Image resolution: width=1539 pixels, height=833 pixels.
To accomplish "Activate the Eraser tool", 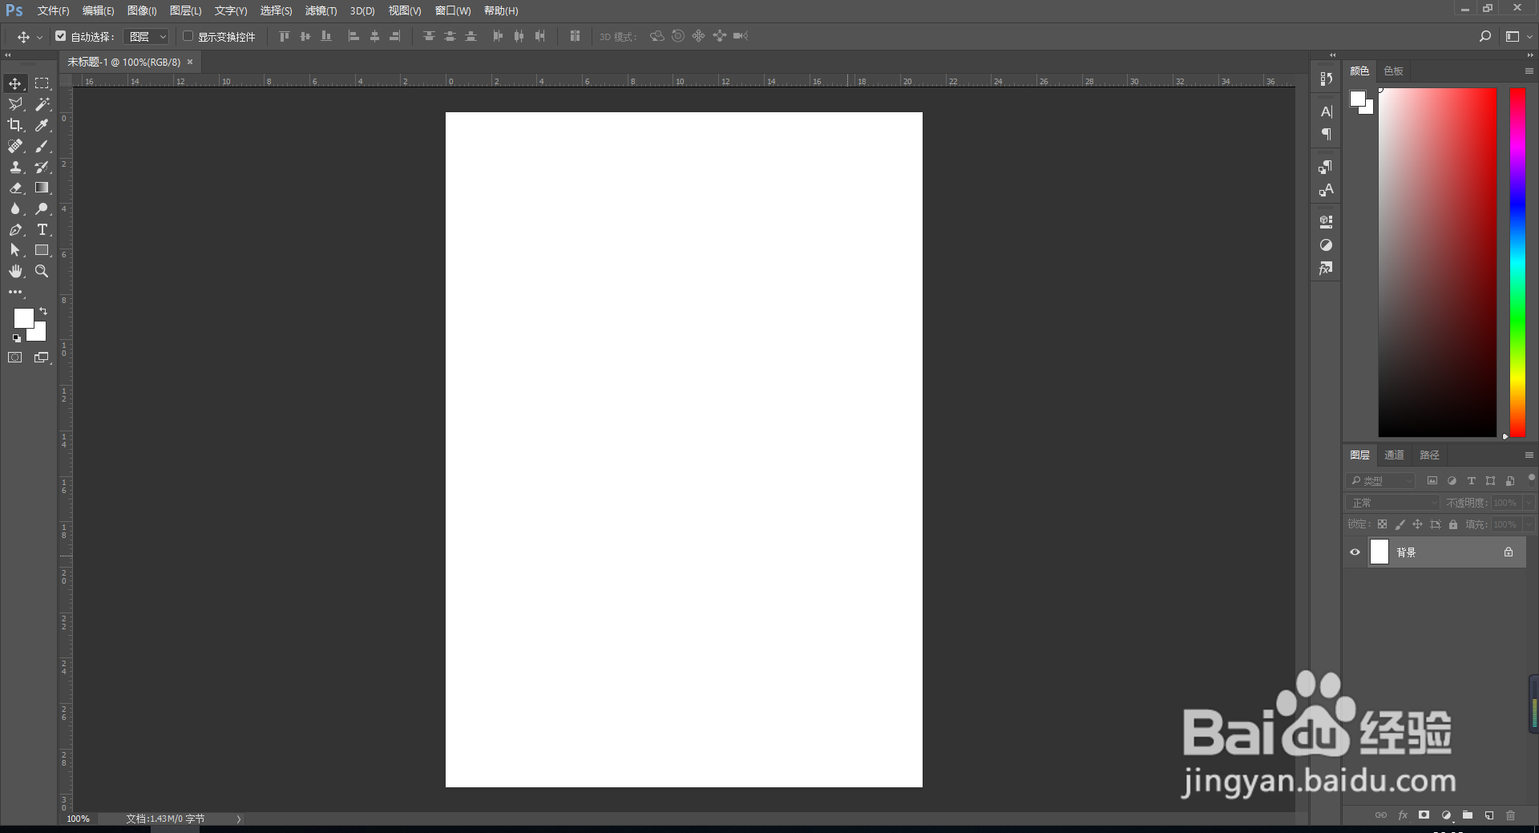I will coord(15,188).
